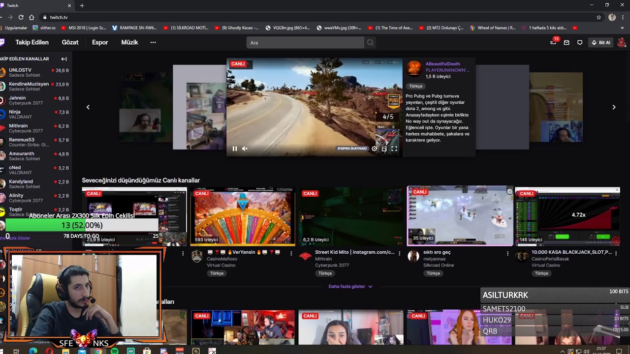Select Ninja VALORANT channel in sidebar
Image resolution: width=630 pixels, height=354 pixels.
[35, 115]
